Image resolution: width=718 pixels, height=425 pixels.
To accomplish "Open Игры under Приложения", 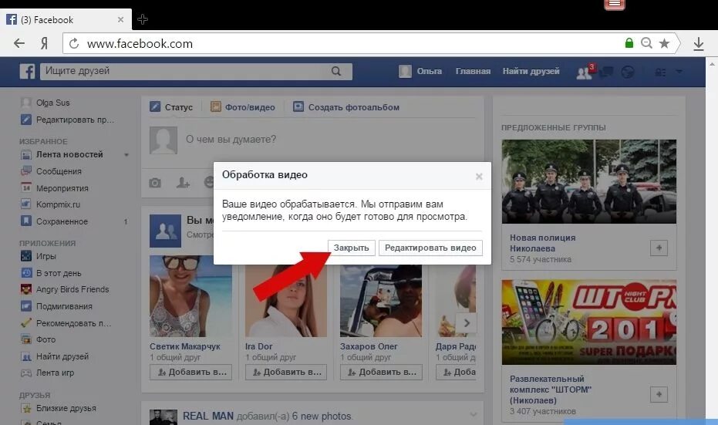I will (x=46, y=256).
